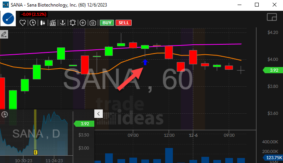
Task: Click the -0.09 (2.12%) change readout
Action: click(x=34, y=14)
